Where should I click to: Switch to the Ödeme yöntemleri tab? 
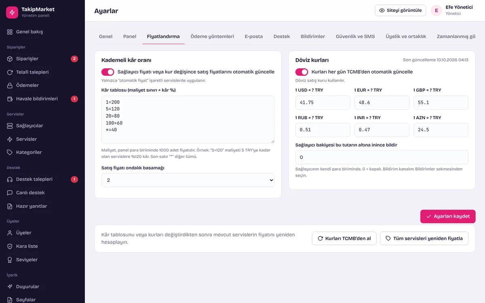[212, 36]
